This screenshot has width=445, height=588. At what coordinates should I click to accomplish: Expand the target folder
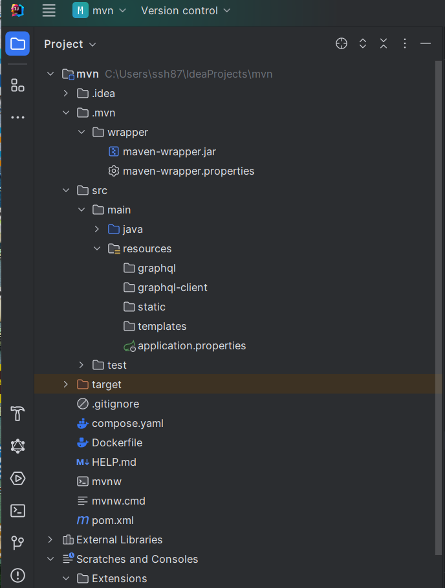pyautogui.click(x=66, y=384)
